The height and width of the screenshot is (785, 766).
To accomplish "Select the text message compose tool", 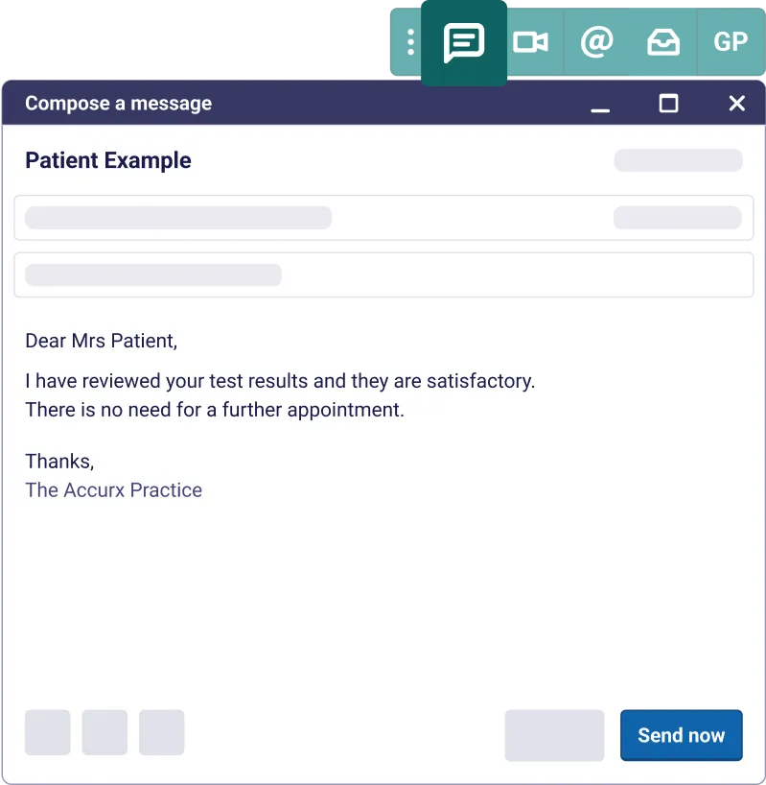I will [465, 42].
